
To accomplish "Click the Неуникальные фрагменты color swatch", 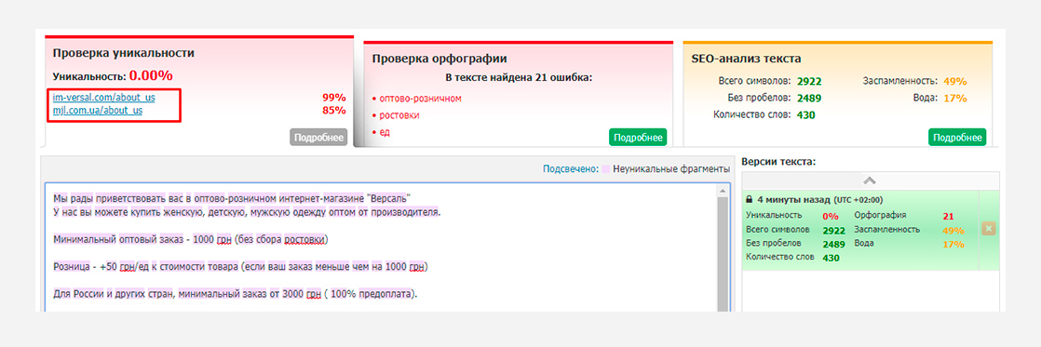I will pos(606,169).
